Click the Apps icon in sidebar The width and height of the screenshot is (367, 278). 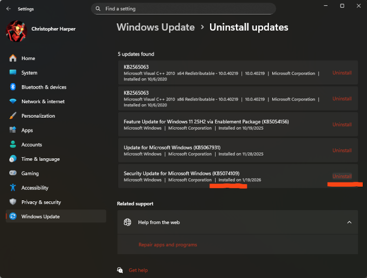[x=13, y=130]
